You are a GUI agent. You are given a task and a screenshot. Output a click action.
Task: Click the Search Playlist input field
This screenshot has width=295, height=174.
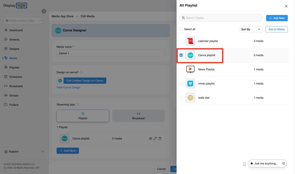[221, 18]
